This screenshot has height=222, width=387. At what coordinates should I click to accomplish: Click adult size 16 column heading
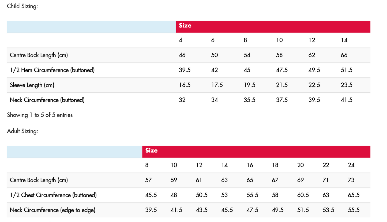[250, 165]
